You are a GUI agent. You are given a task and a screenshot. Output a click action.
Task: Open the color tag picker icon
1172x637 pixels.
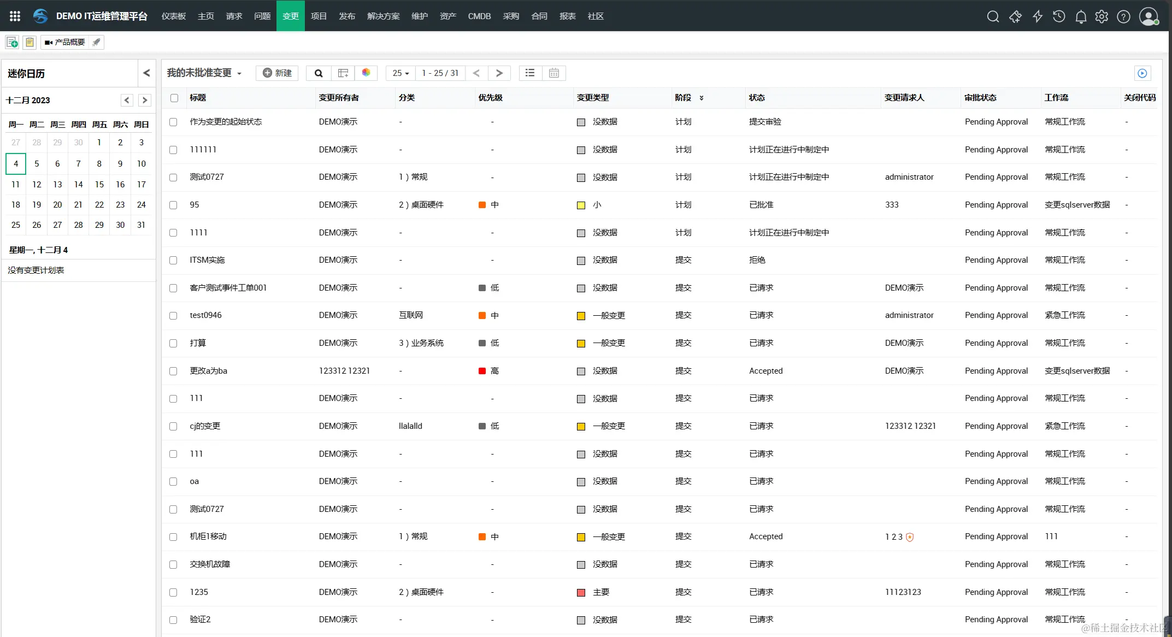click(x=366, y=73)
